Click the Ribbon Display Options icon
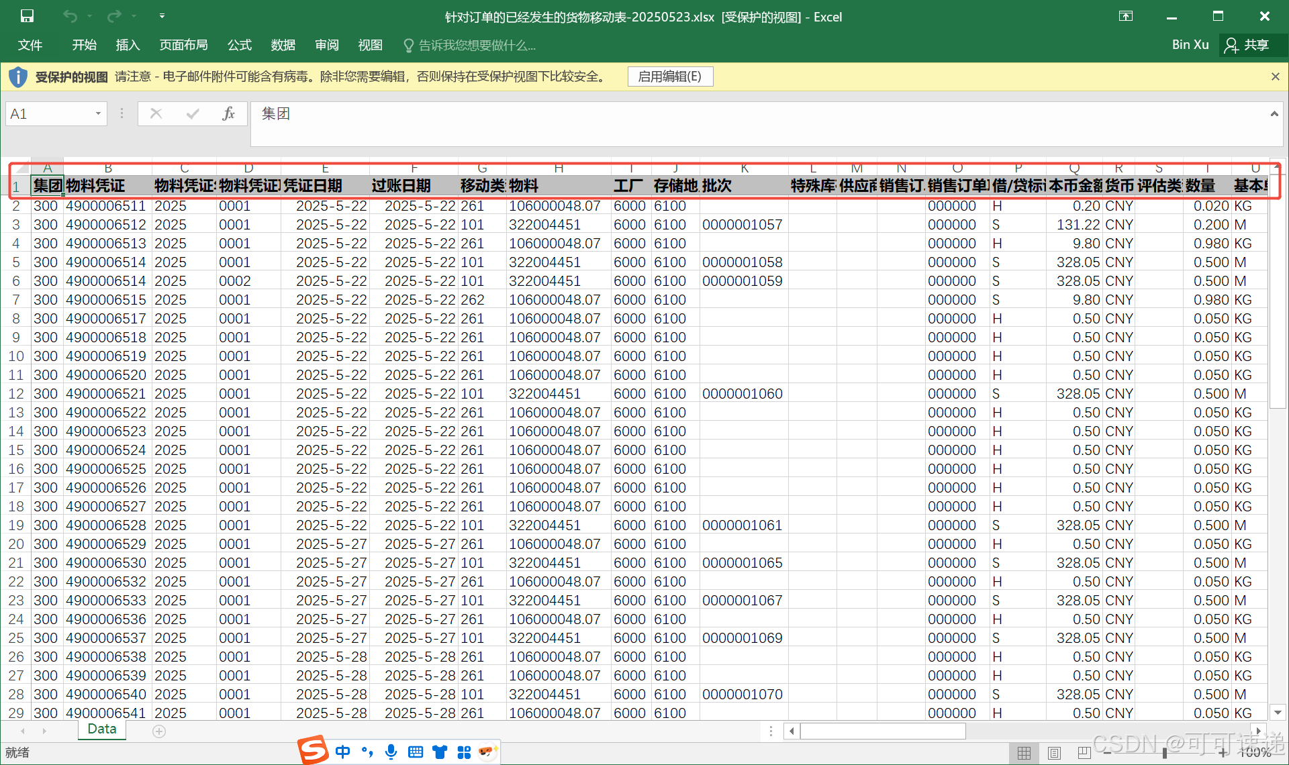The height and width of the screenshot is (765, 1289). pos(1126,16)
